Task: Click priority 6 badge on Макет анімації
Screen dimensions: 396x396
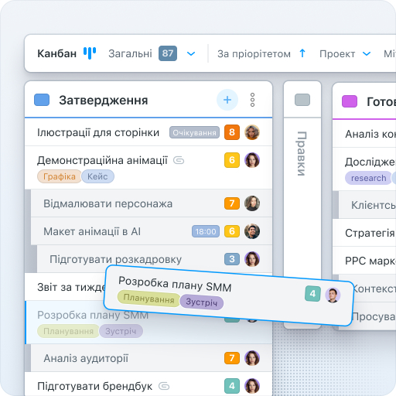Action: coord(232,231)
